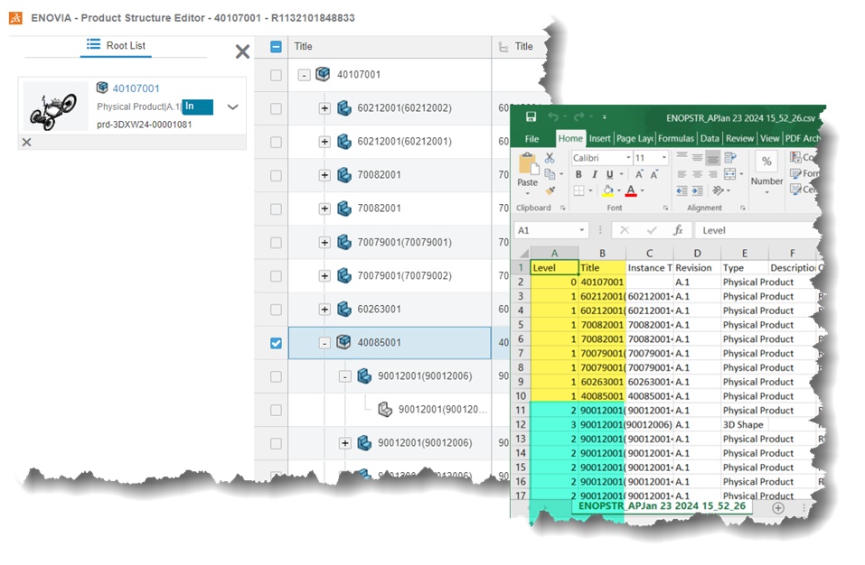Screen dimensions: 865x565
Task: Check the 70079001(70079002) row checkbox
Action: tap(276, 276)
